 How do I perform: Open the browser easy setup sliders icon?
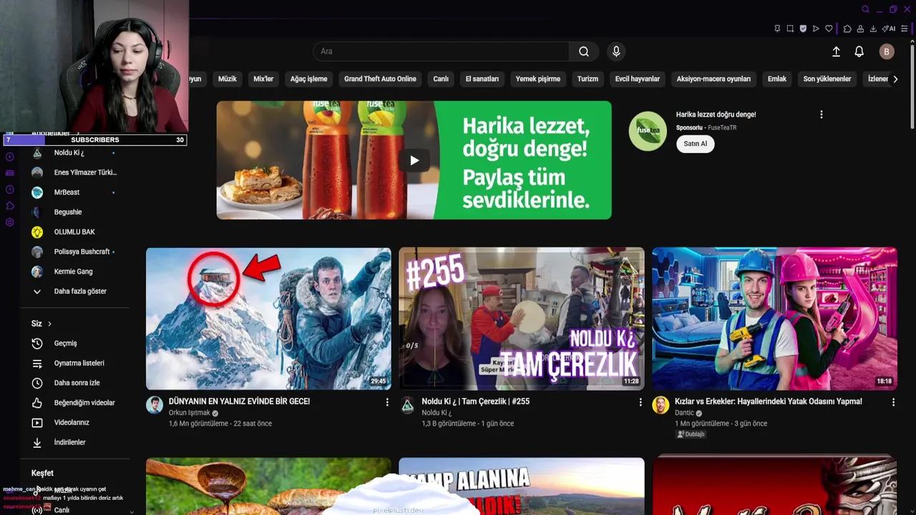point(904,29)
